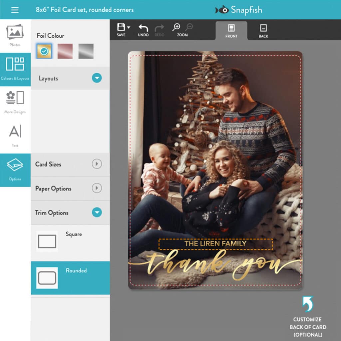Choose the rose foil colour swatch
The image size is (341, 341).
pyautogui.click(x=65, y=51)
